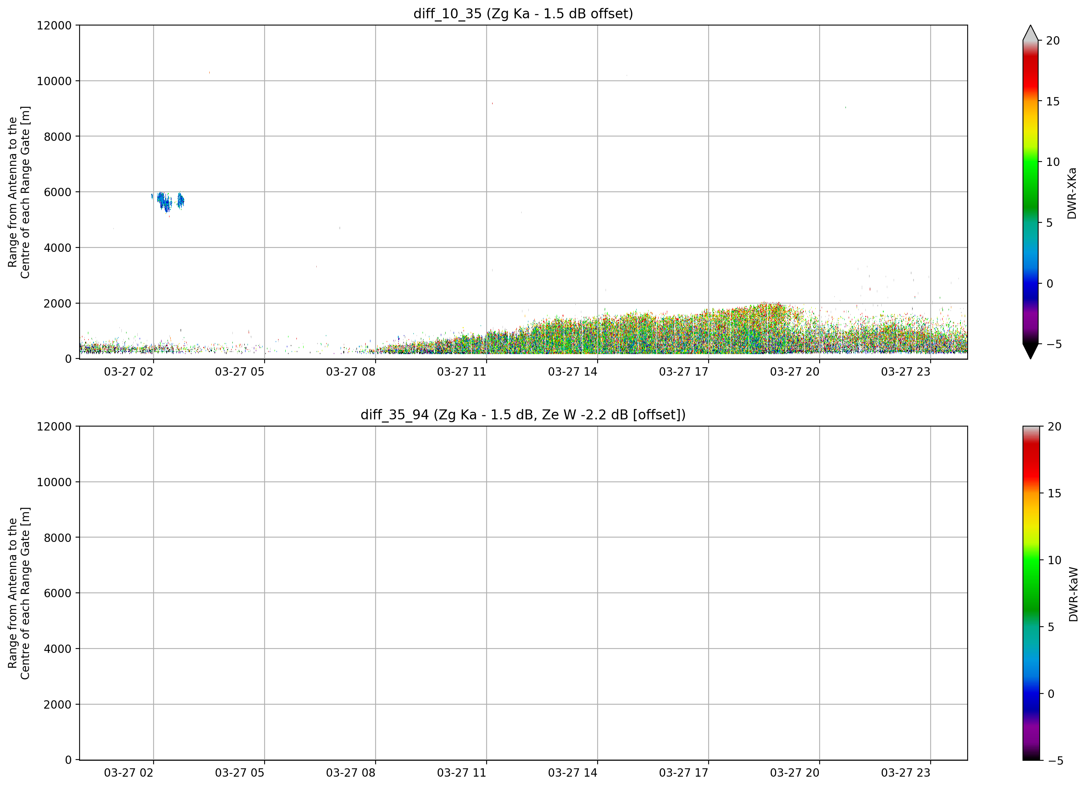1087x787 pixels.
Task: Click top plot x-axis label '03-27 14'
Action: (x=573, y=372)
